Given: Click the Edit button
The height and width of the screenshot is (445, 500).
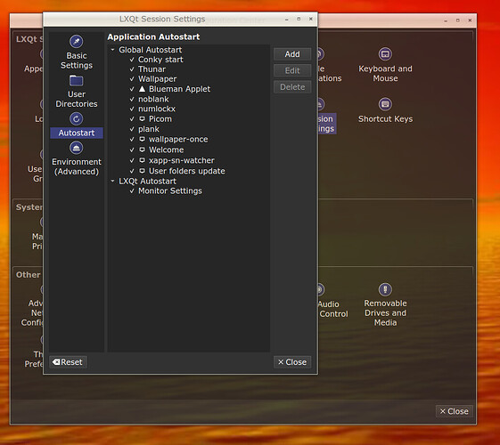Looking at the screenshot, I should 292,70.
